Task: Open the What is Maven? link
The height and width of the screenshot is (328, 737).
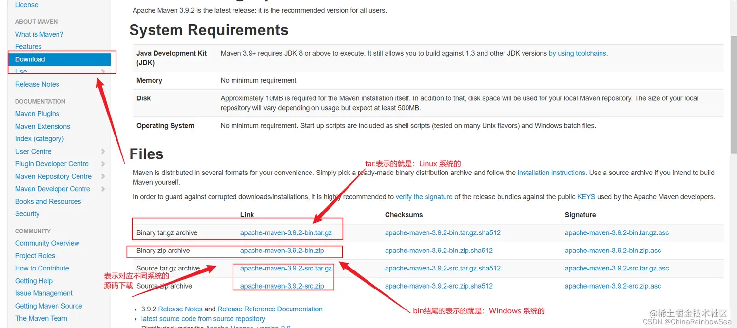Action: 39,34
